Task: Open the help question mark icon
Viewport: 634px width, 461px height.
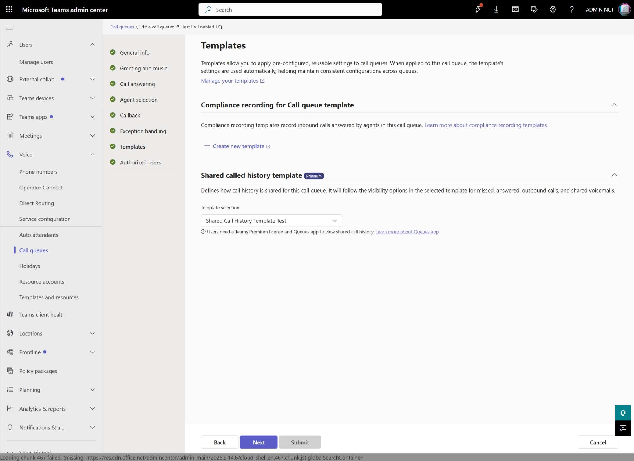Action: click(572, 9)
